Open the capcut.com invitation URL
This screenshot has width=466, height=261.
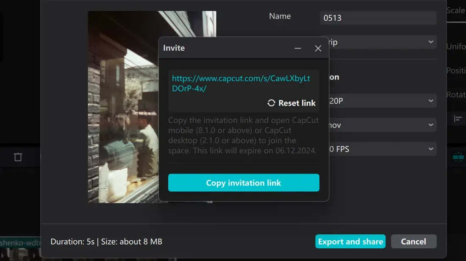pos(241,83)
